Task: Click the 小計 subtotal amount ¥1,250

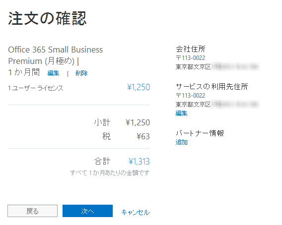Action: [x=138, y=122]
